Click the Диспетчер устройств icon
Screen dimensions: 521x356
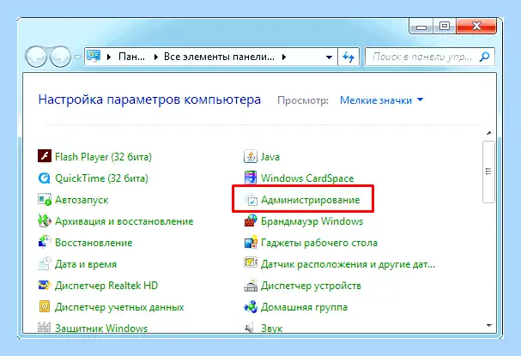[251, 286]
